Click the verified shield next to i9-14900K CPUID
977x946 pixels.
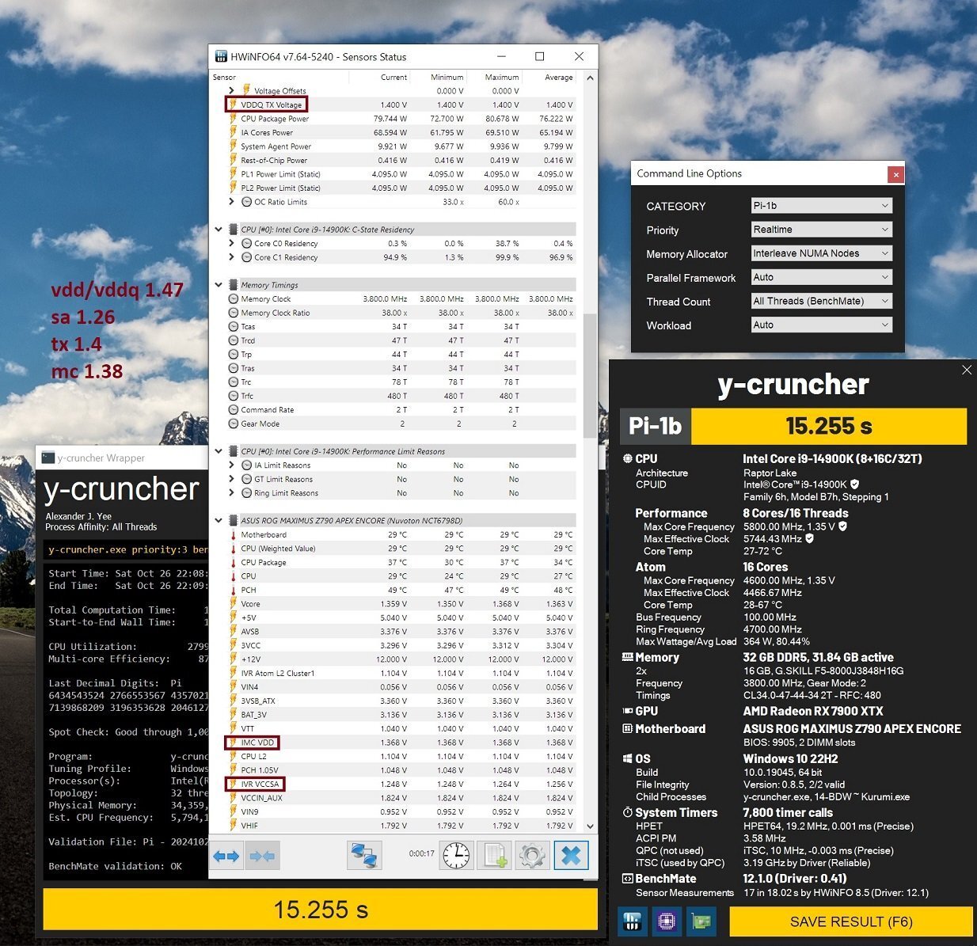tap(854, 484)
